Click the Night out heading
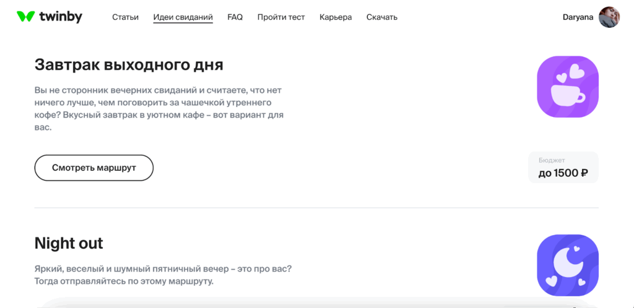The height and width of the screenshot is (308, 634). (69, 243)
